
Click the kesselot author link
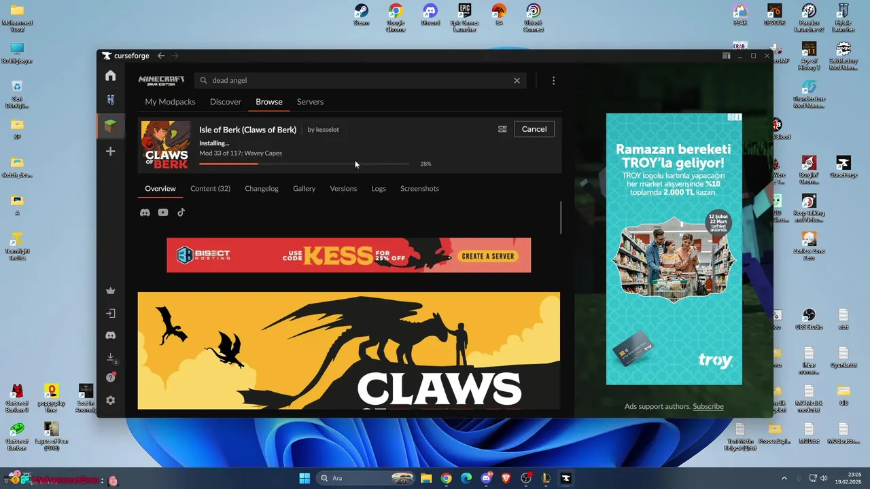click(x=327, y=130)
